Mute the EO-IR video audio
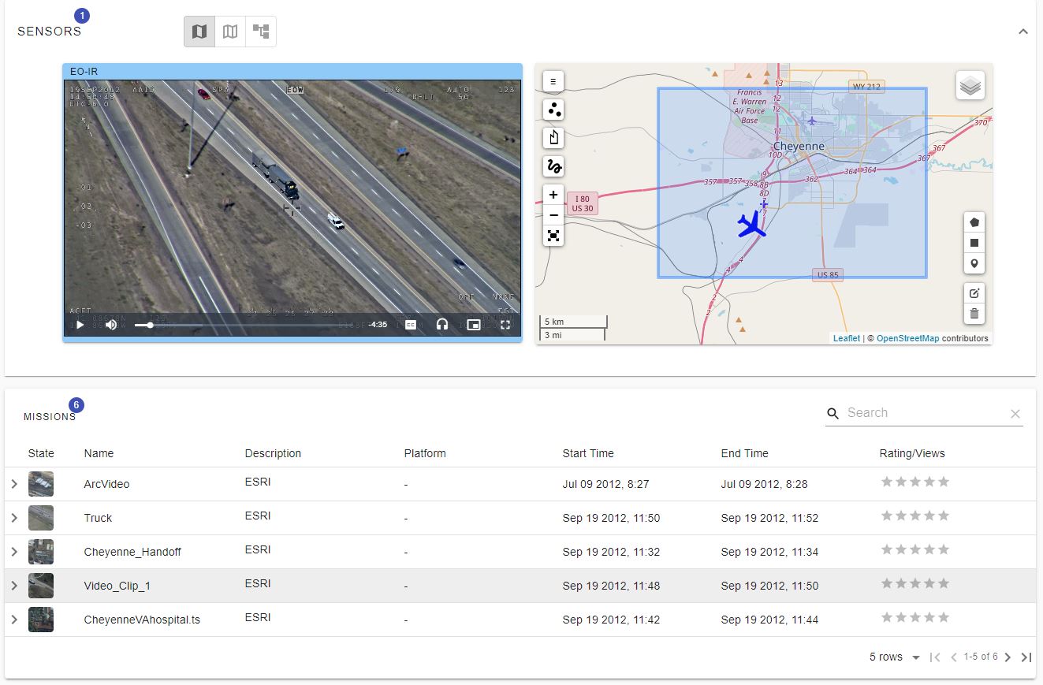The width and height of the screenshot is (1043, 685). click(x=111, y=324)
